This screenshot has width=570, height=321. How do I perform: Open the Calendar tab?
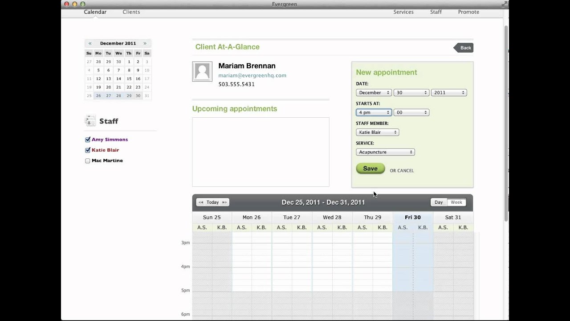[x=95, y=12]
